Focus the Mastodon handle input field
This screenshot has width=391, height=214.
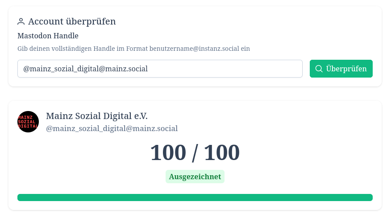point(160,69)
